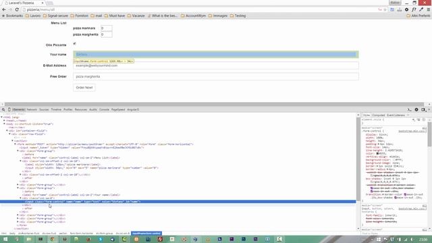
Task: Switch to the Network tab
Action: point(32,109)
